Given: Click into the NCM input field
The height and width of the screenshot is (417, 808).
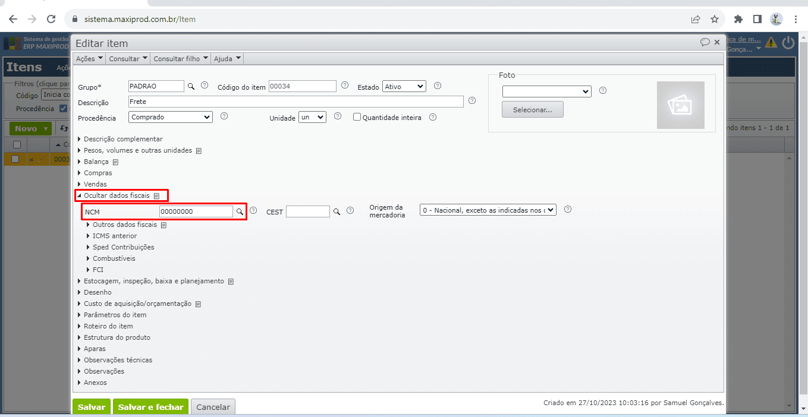Looking at the screenshot, I should 196,211.
